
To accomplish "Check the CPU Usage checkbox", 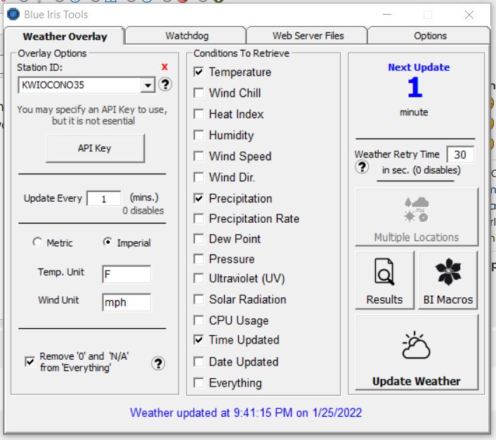I will 198,321.
